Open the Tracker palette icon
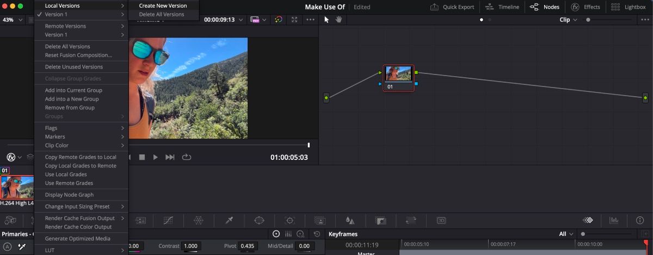 [289, 220]
